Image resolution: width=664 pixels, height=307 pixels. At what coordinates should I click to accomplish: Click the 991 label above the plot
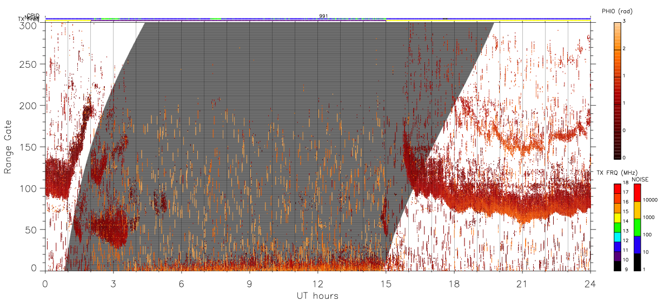point(324,16)
